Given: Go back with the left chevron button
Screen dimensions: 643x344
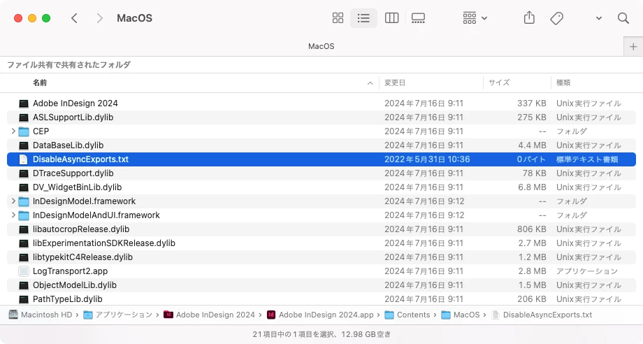Looking at the screenshot, I should tap(74, 18).
